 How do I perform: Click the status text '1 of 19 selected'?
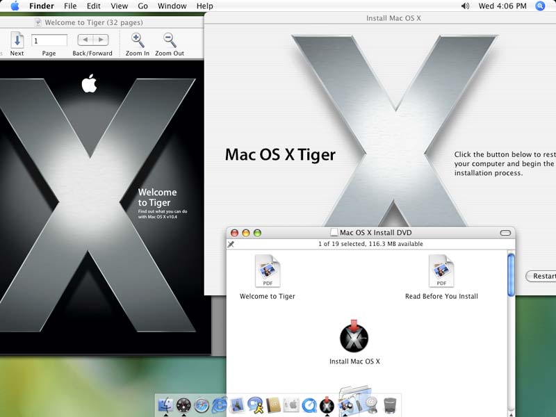[x=342, y=244]
